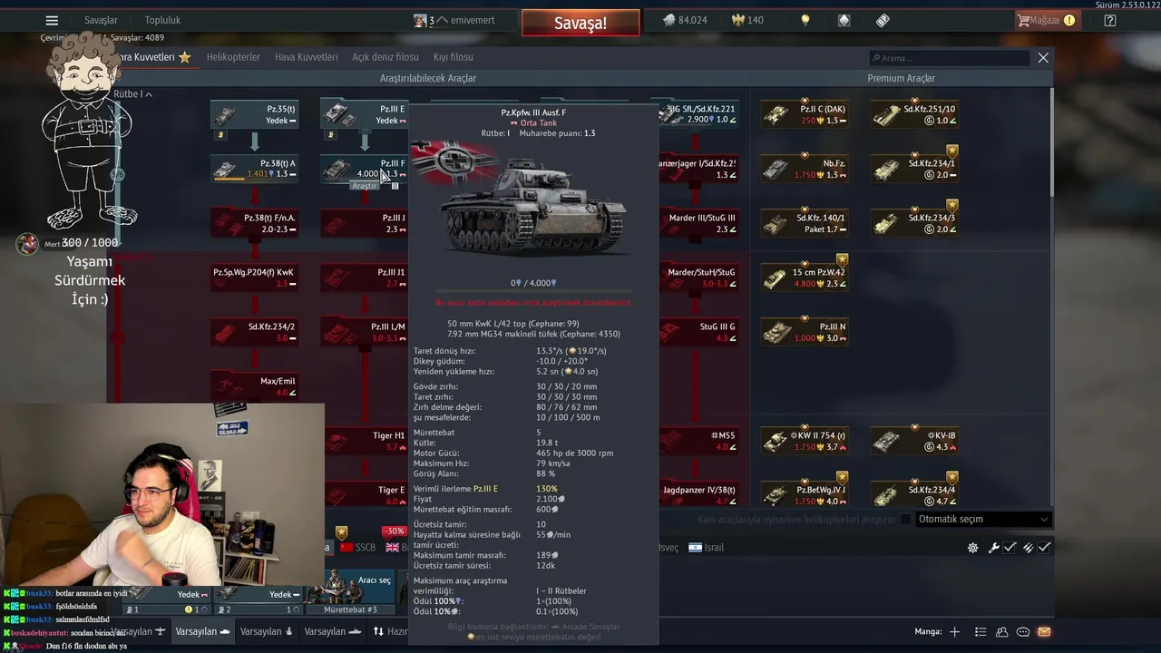Open the Otomatik seçim dropdown

click(983, 520)
